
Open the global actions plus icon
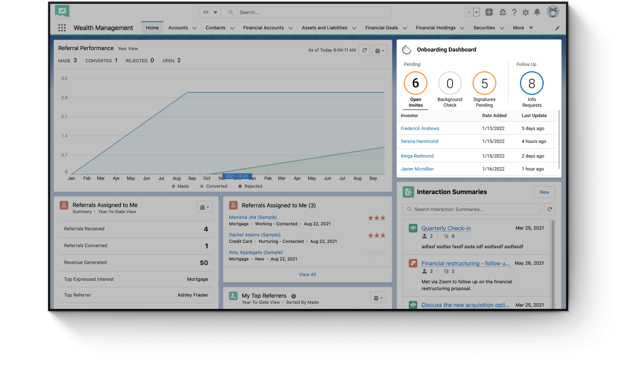pyautogui.click(x=489, y=12)
